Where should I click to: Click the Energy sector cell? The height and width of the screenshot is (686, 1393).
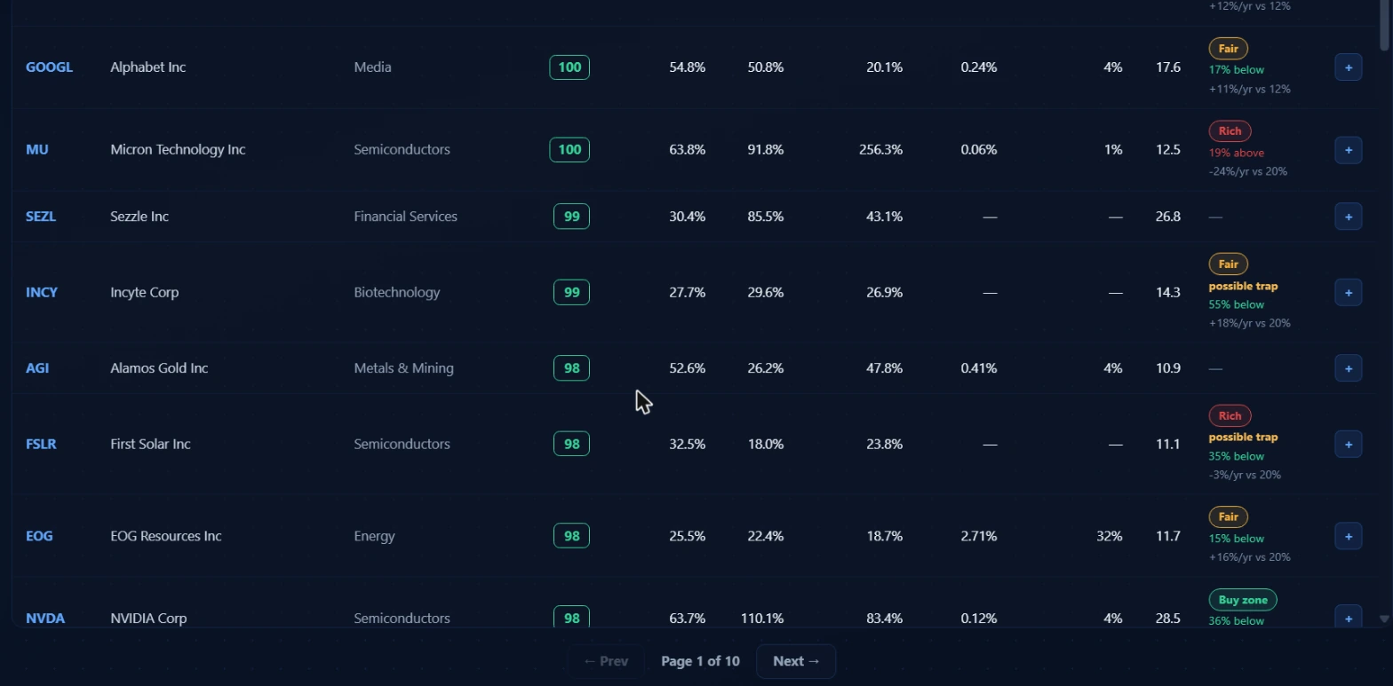[374, 536]
